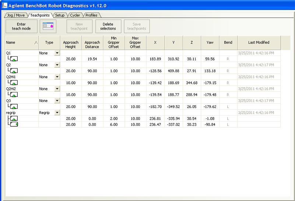Select first regrip teachpoint icon
Screen dimensions: 295x201
14,119
